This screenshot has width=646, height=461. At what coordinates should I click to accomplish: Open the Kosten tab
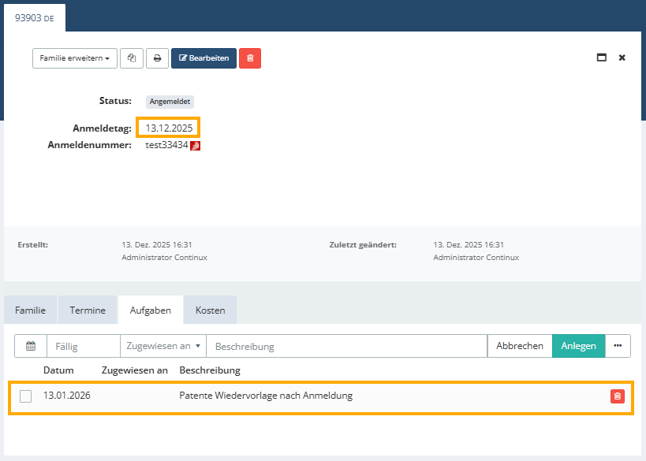[210, 310]
